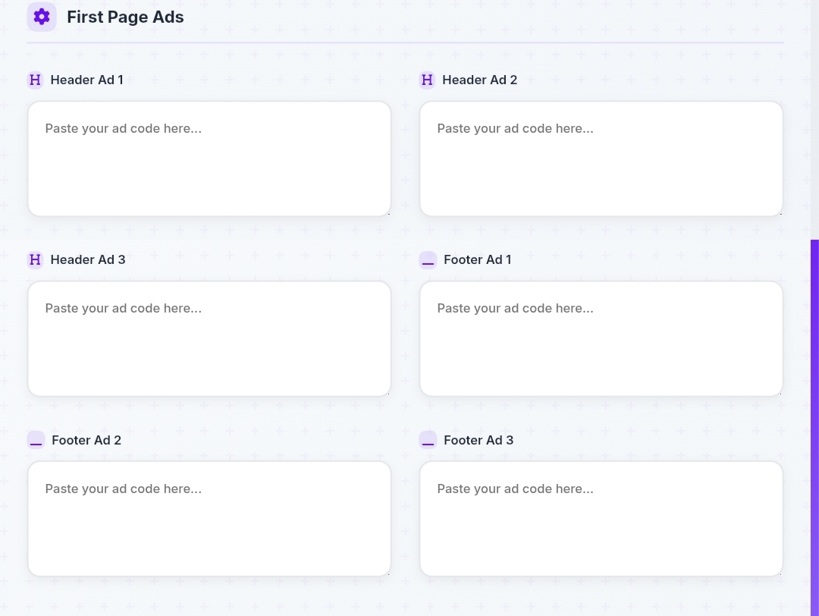Focus the Header Ad 2 code text area
The height and width of the screenshot is (616, 819).
click(601, 159)
